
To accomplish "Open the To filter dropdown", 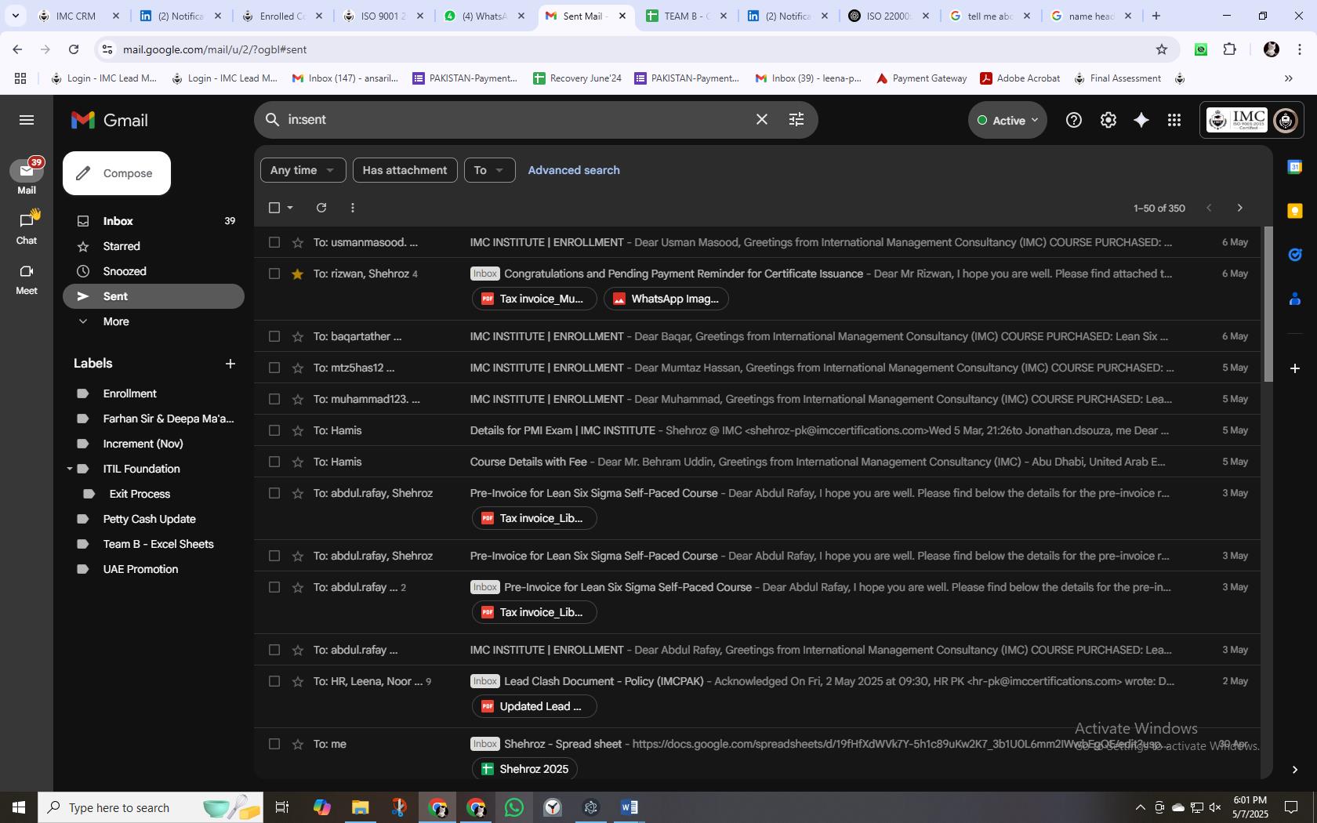I will (489, 170).
